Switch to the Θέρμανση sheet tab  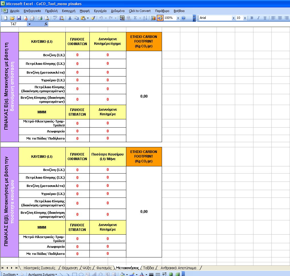[69, 268]
